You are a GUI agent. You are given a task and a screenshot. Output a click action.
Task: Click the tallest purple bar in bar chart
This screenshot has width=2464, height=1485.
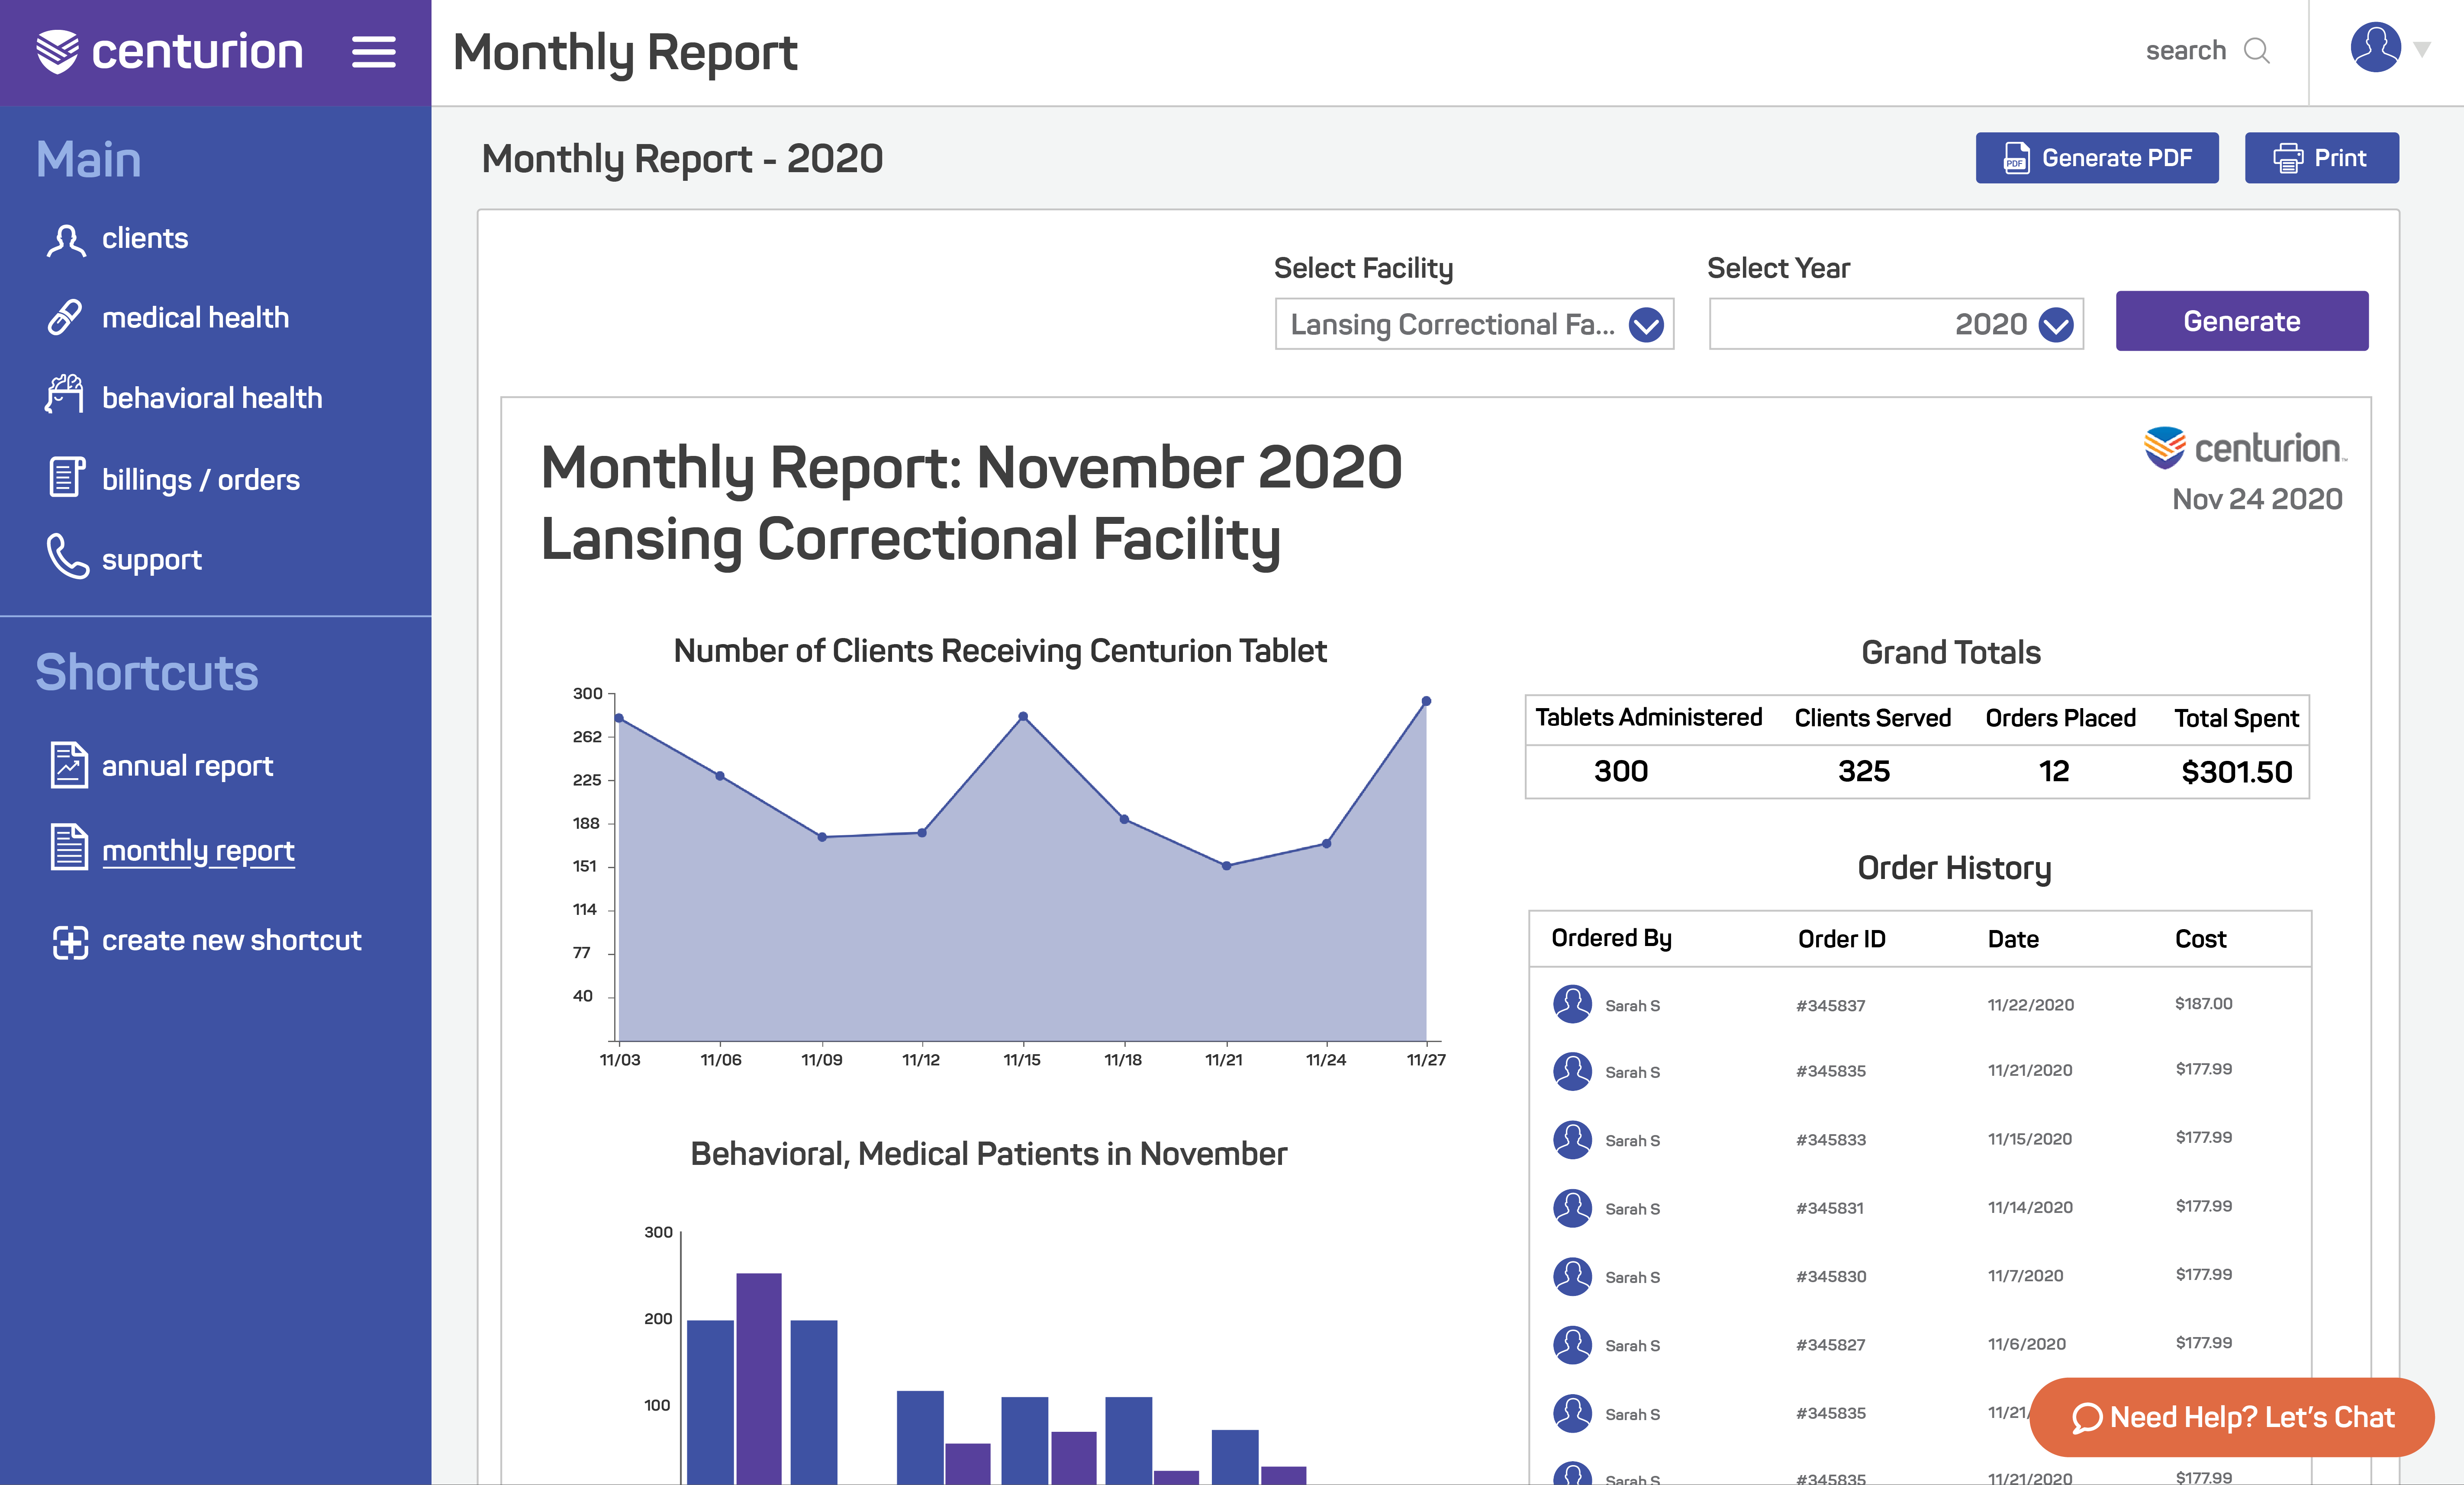759,1378
